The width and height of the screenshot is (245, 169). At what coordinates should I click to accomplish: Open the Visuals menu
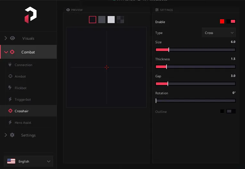29,38
